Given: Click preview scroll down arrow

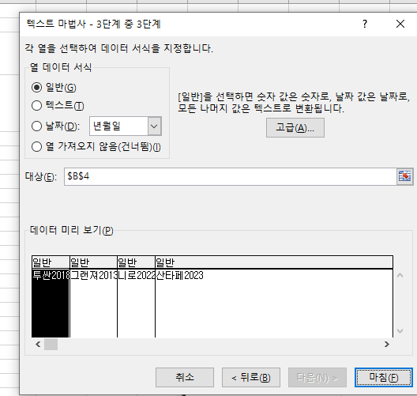Looking at the screenshot, I should pyautogui.click(x=400, y=331).
